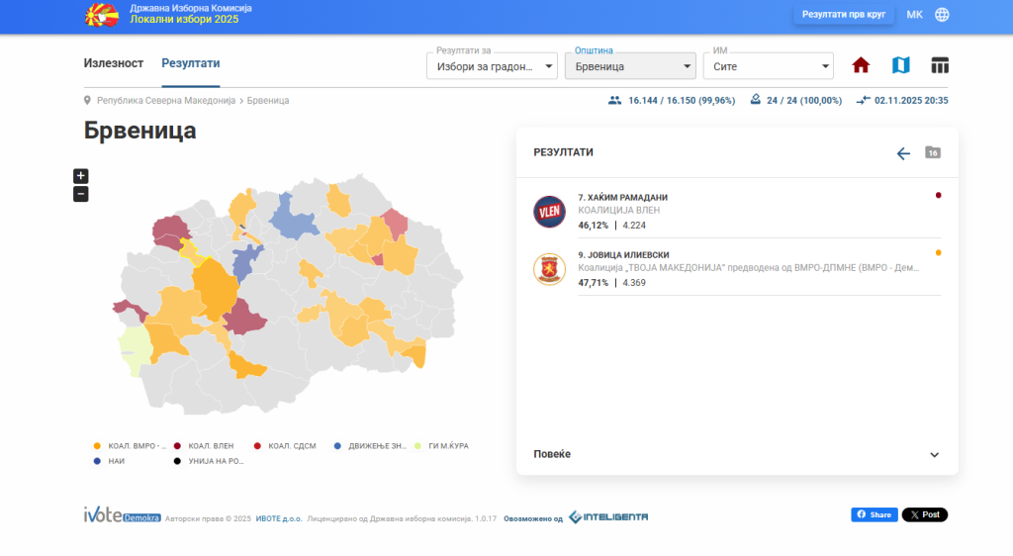Image resolution: width=1013 pixels, height=556 pixels.
Task: Click the back arrow in results panel
Action: 903,153
